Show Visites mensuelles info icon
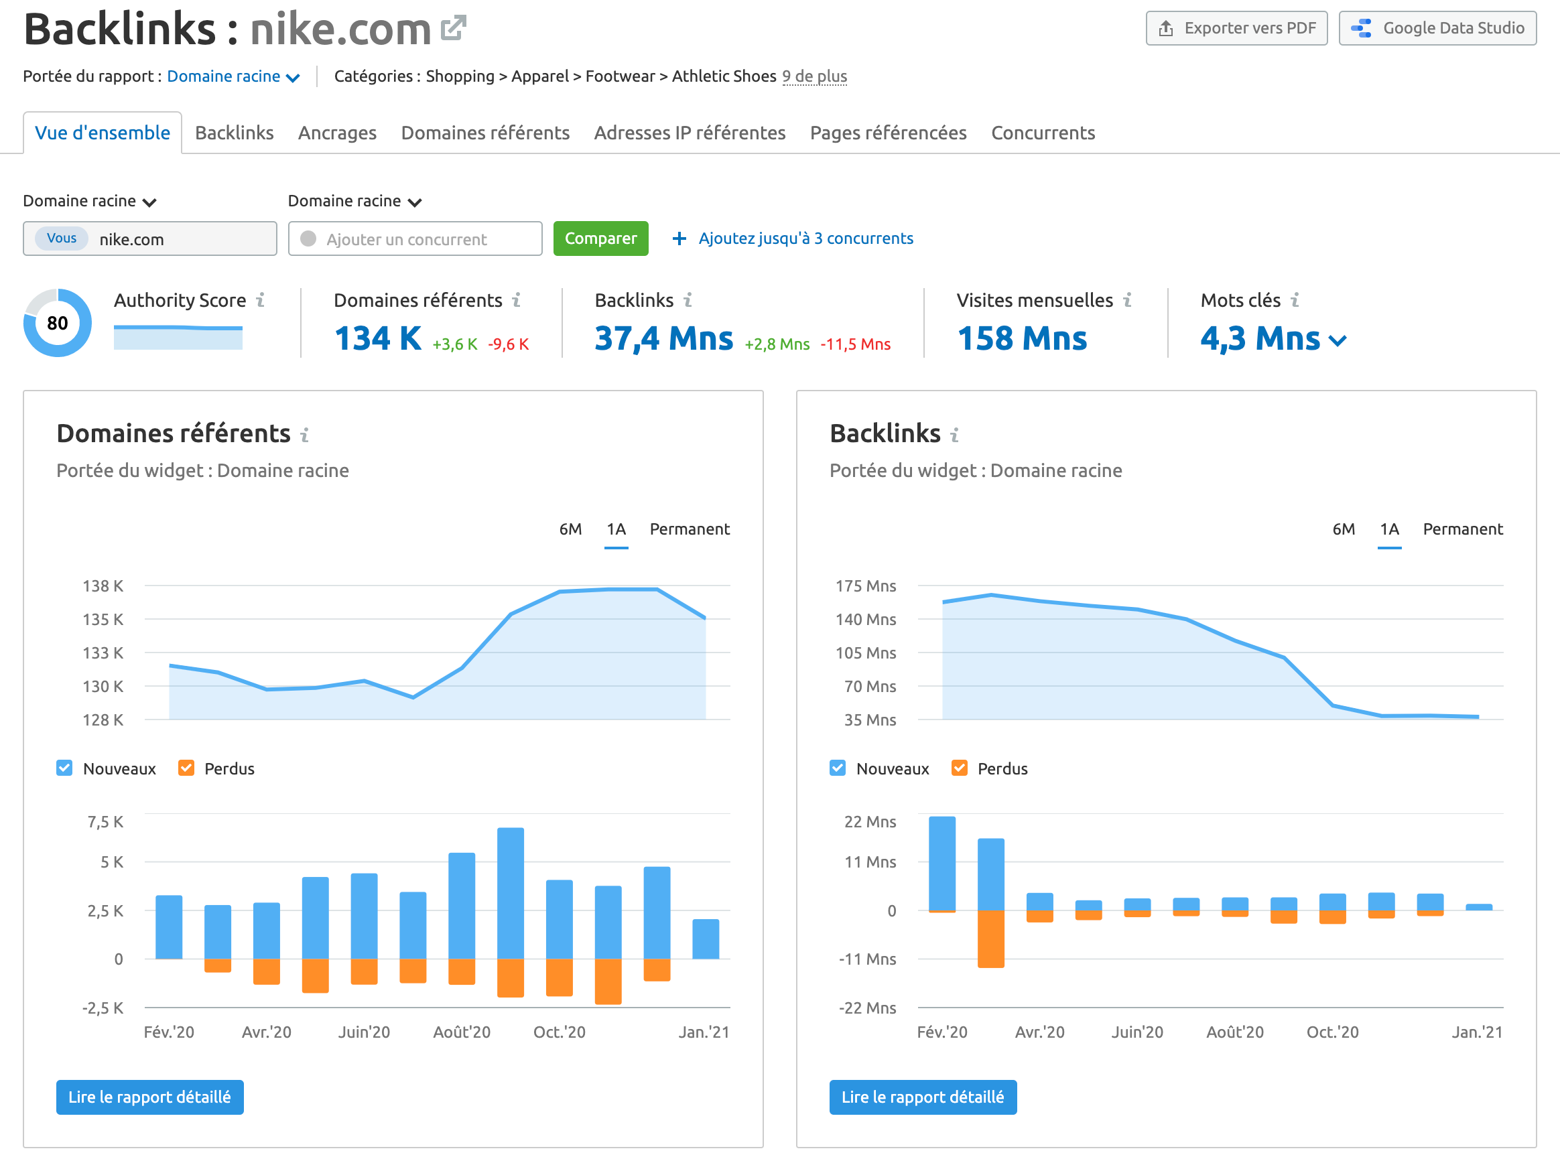This screenshot has height=1163, width=1560. [1127, 300]
